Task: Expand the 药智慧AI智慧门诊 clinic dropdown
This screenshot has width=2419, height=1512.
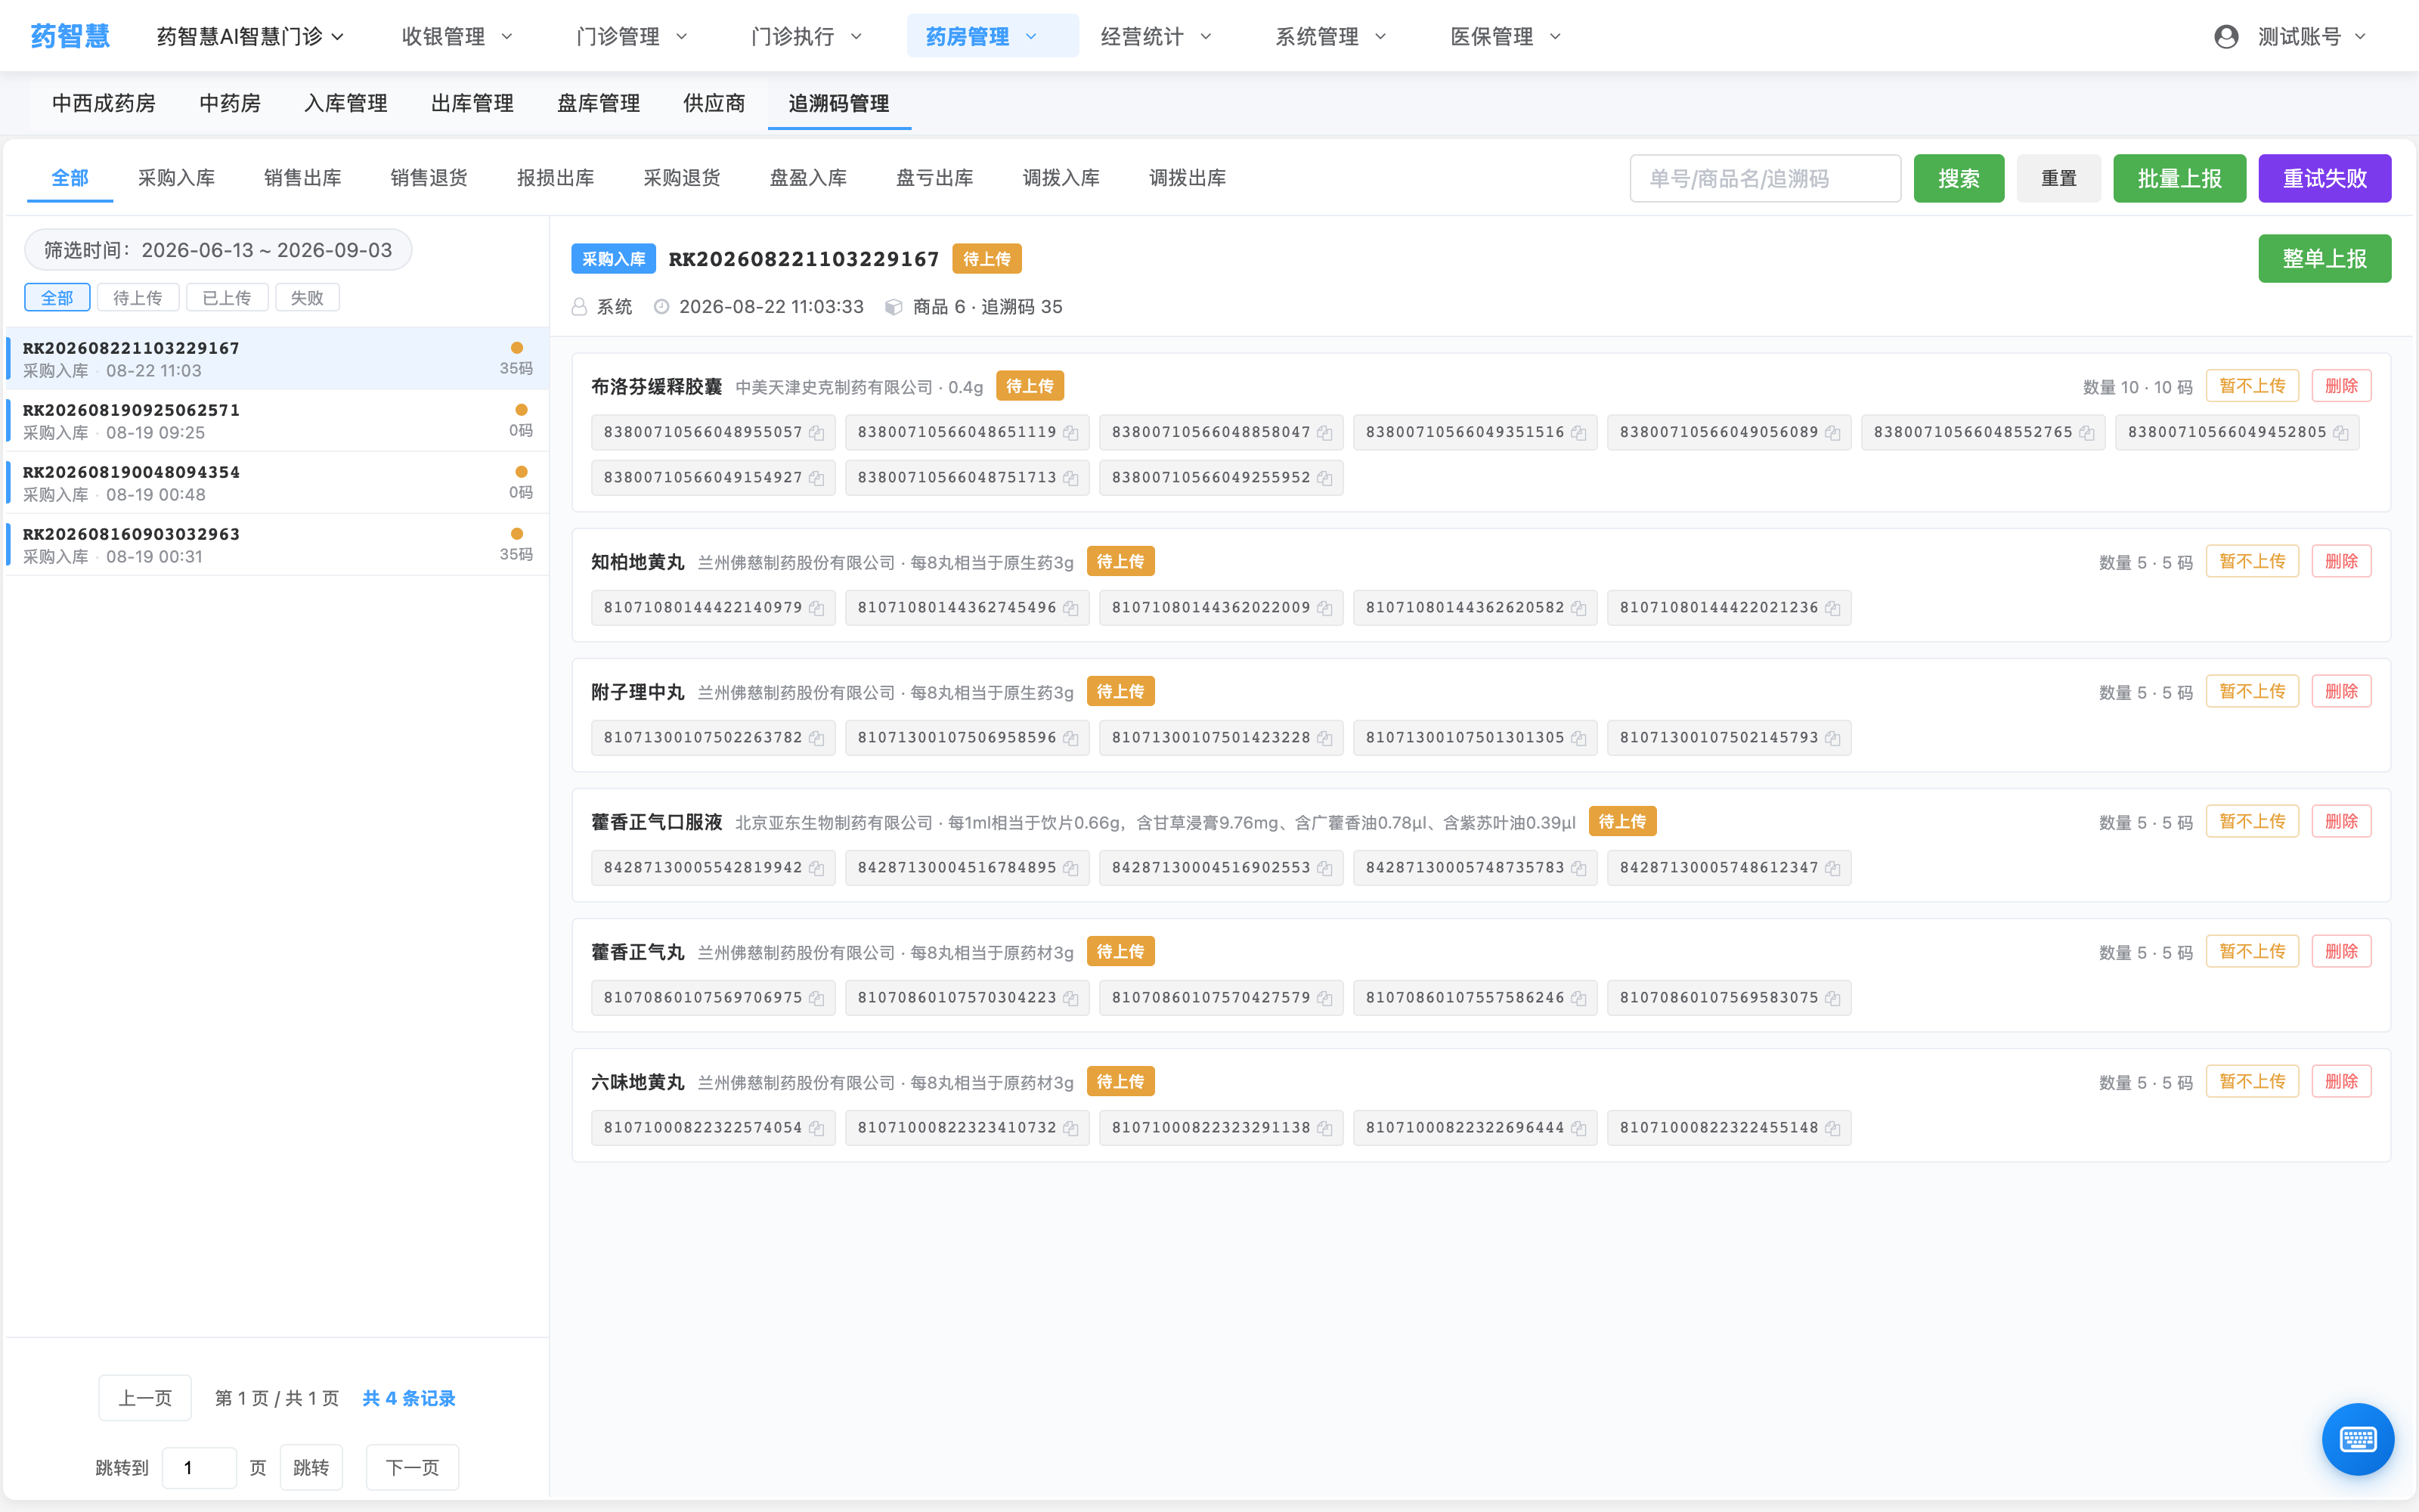Action: pos(250,37)
